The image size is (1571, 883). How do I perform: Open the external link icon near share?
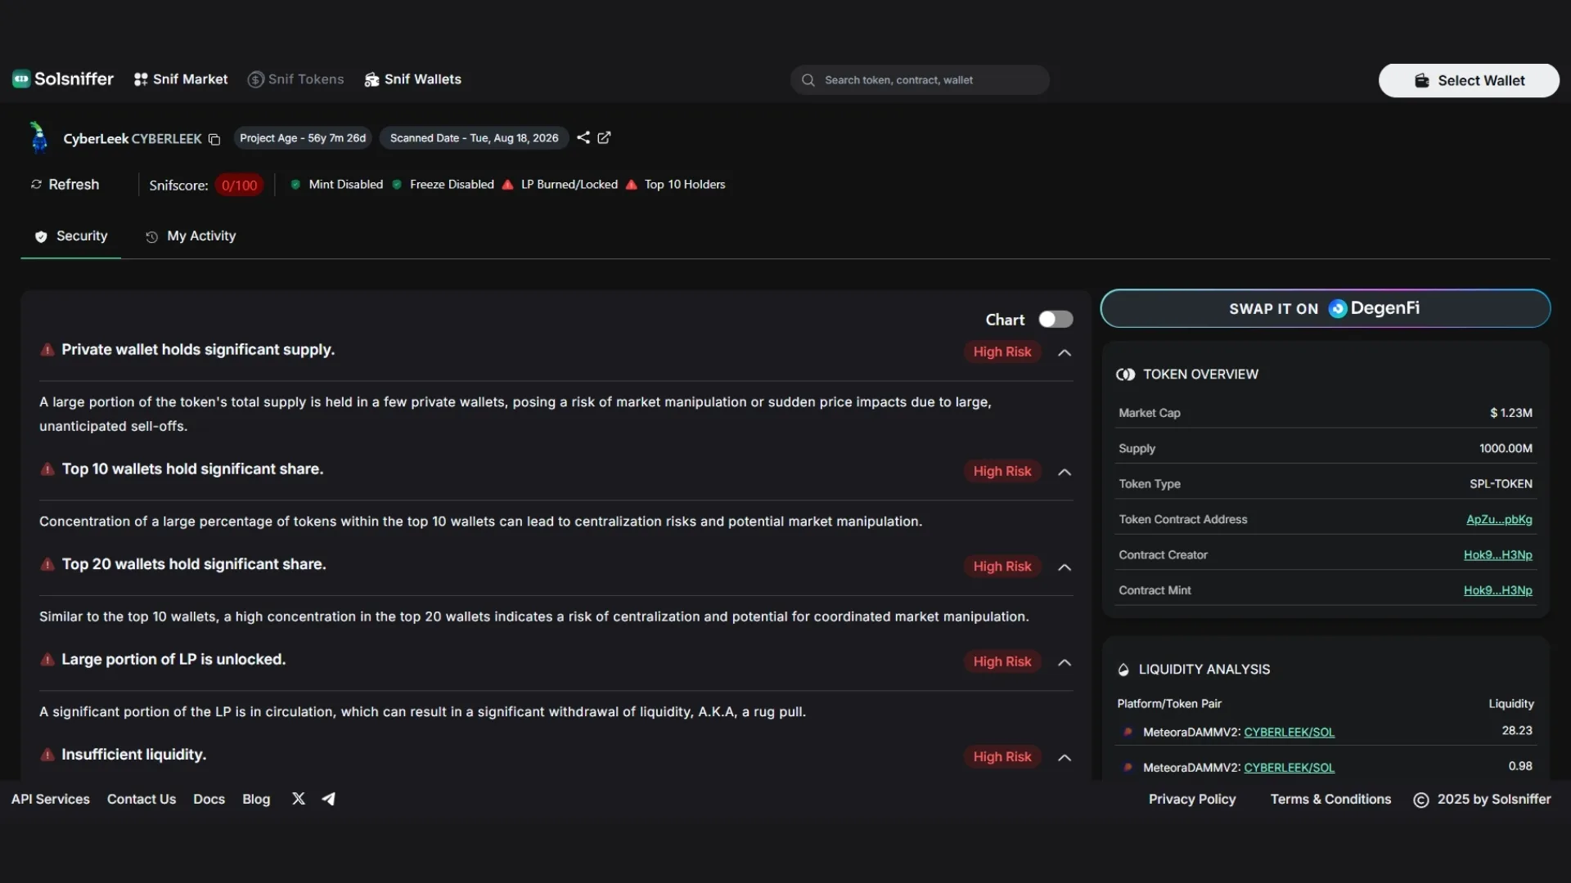coord(604,137)
